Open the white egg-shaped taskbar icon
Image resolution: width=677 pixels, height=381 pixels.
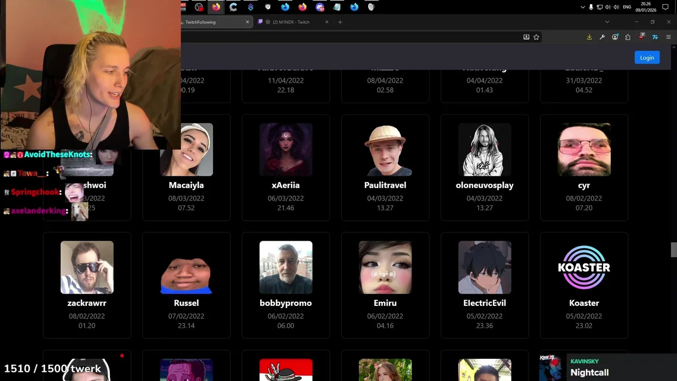pyautogui.click(x=371, y=7)
